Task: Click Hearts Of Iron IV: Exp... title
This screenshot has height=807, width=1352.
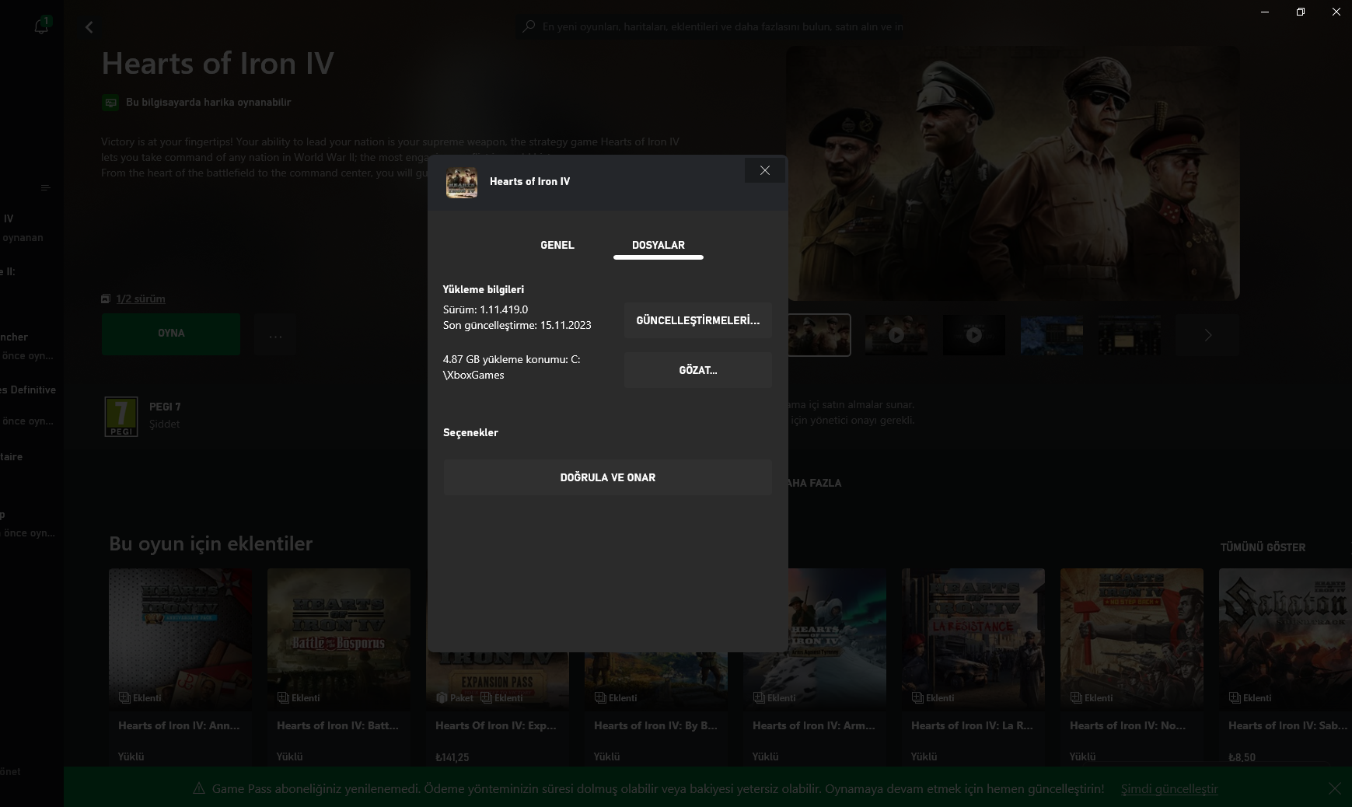Action: (496, 725)
